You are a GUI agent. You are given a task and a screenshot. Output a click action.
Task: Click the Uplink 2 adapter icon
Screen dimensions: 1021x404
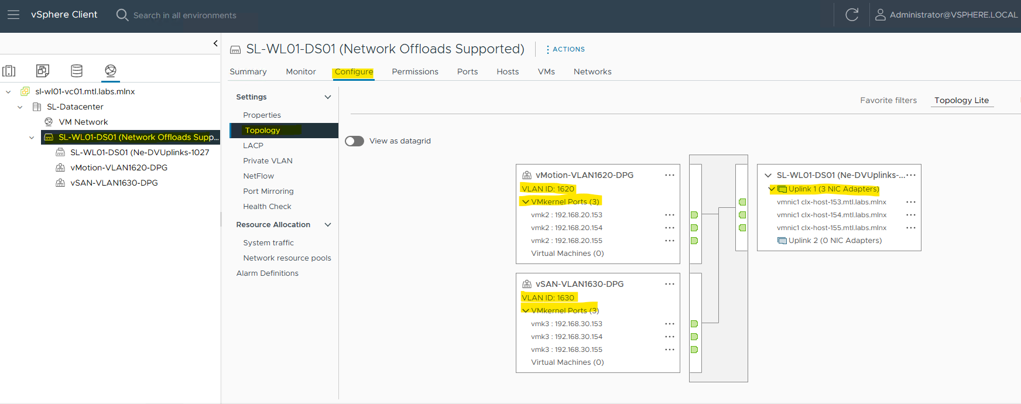(x=782, y=241)
